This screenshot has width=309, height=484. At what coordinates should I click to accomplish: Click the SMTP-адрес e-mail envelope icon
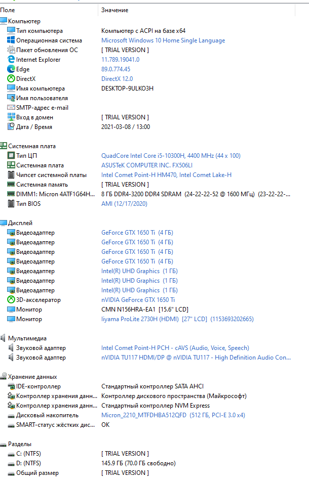pyautogui.click(x=11, y=107)
